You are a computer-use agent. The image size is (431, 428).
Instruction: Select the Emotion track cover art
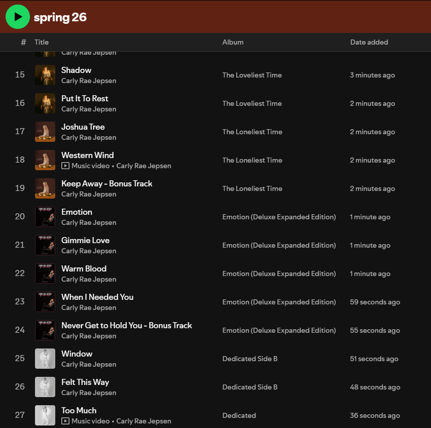[45, 217]
